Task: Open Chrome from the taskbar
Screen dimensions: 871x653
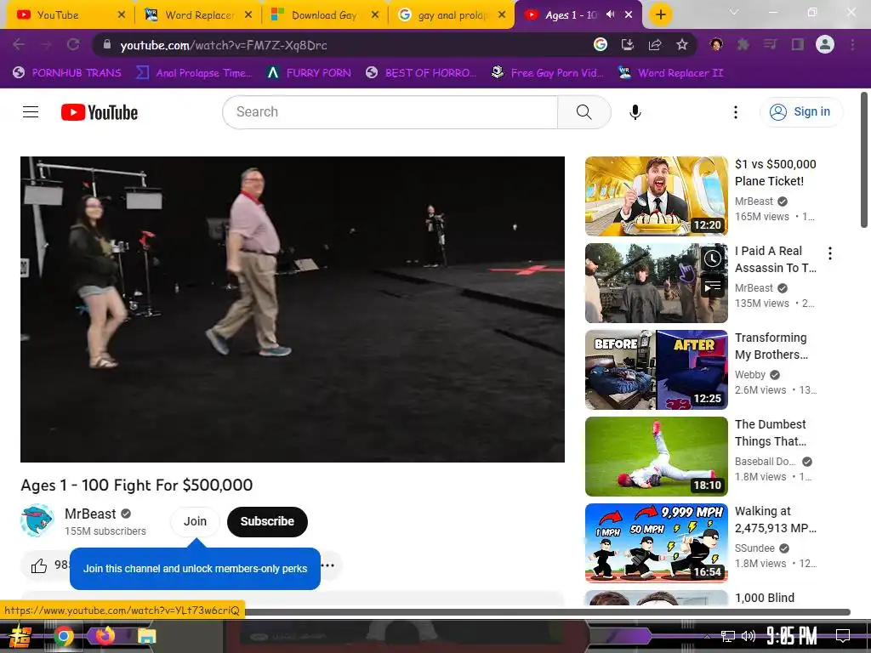Action: pyautogui.click(x=64, y=636)
